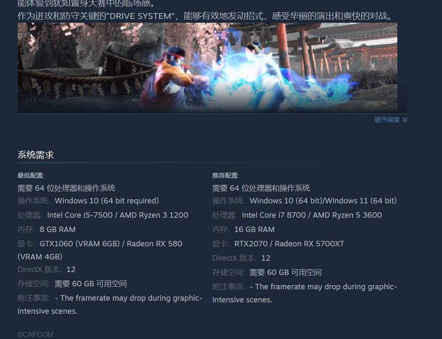
Task: Click the Intel Core i5-7500 processor line
Action: tap(103, 215)
